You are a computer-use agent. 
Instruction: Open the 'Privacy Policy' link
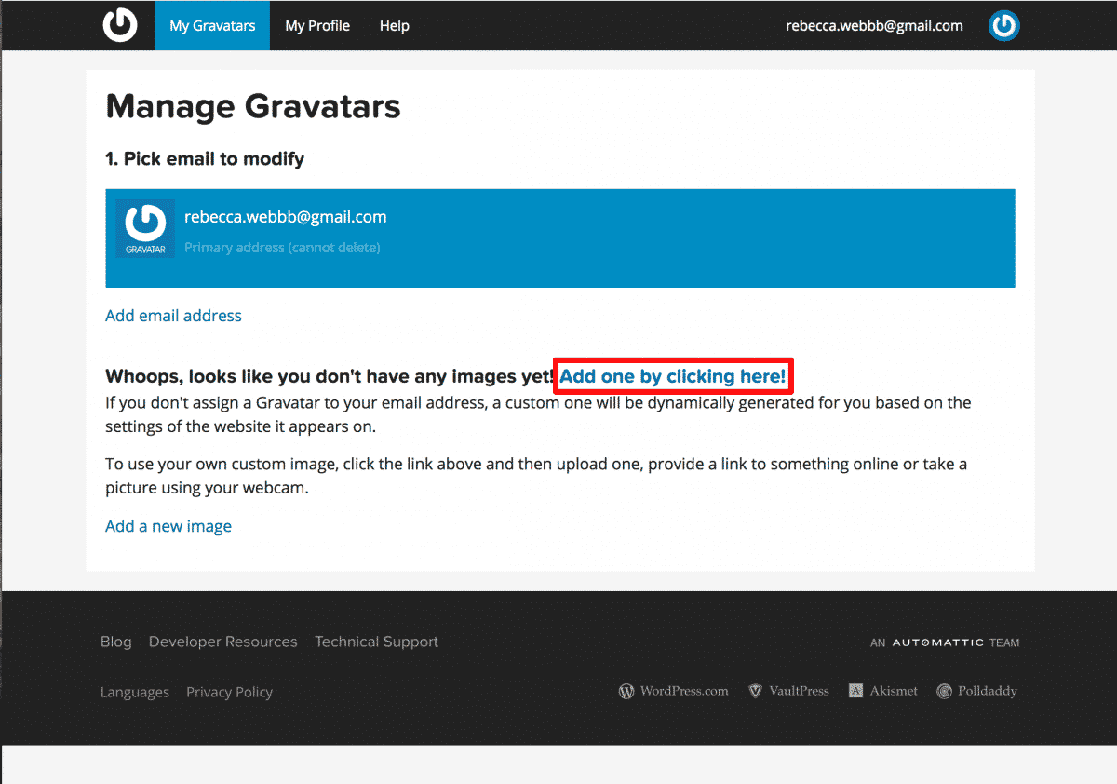pyautogui.click(x=229, y=692)
